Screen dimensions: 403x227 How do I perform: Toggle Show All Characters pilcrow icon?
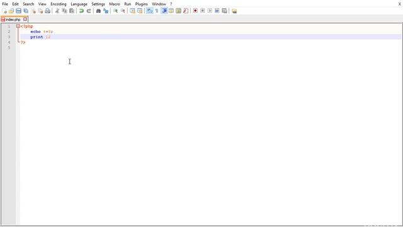click(157, 11)
